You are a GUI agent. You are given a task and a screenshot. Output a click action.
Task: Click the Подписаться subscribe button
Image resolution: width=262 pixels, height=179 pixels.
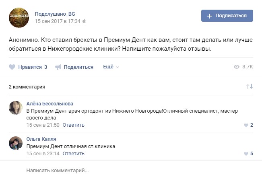[227, 16]
